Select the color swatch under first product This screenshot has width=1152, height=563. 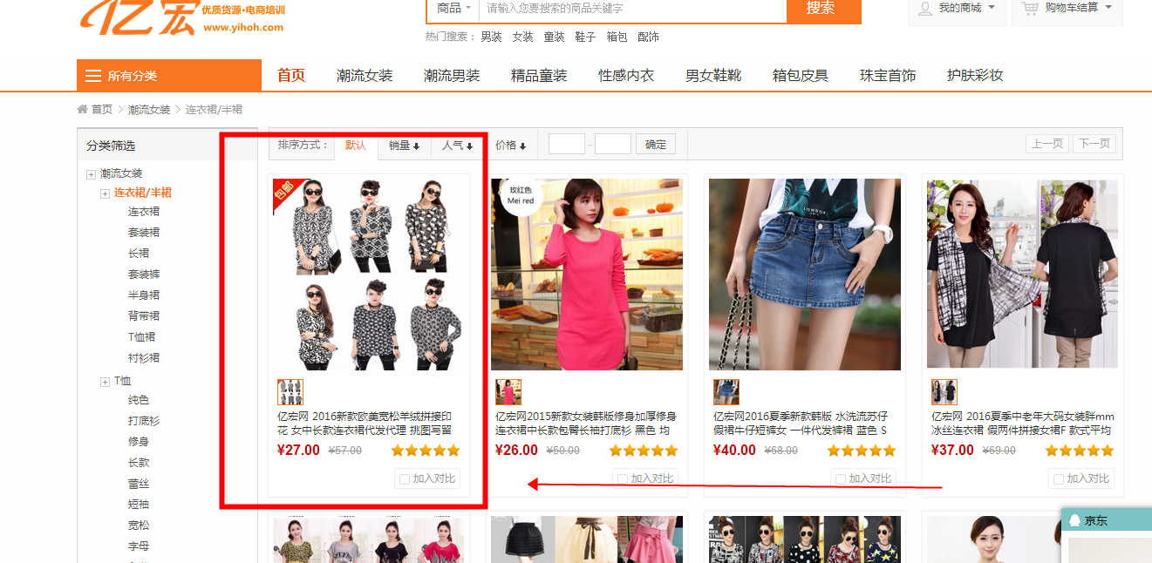point(290,392)
